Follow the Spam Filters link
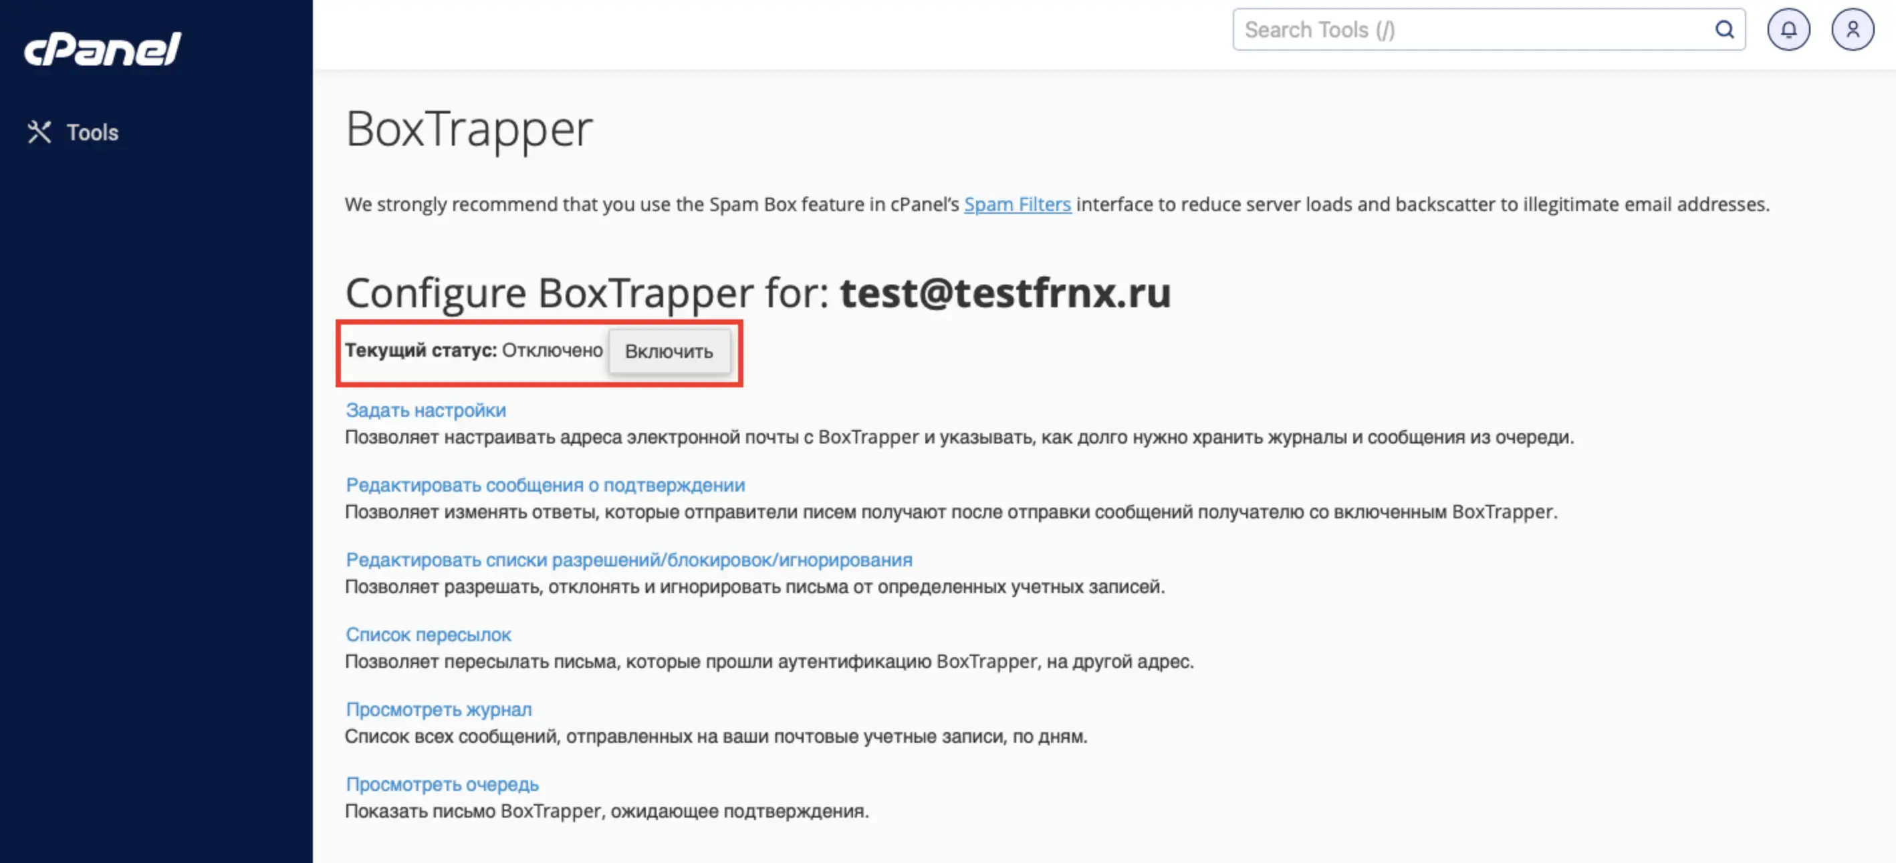 pyautogui.click(x=1017, y=204)
